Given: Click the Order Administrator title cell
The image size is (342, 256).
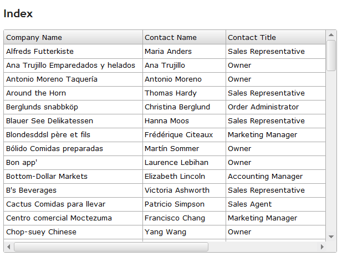Looking at the screenshot, I should (263, 107).
